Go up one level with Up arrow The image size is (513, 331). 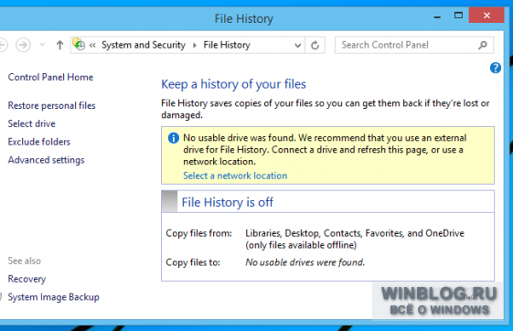(x=59, y=45)
